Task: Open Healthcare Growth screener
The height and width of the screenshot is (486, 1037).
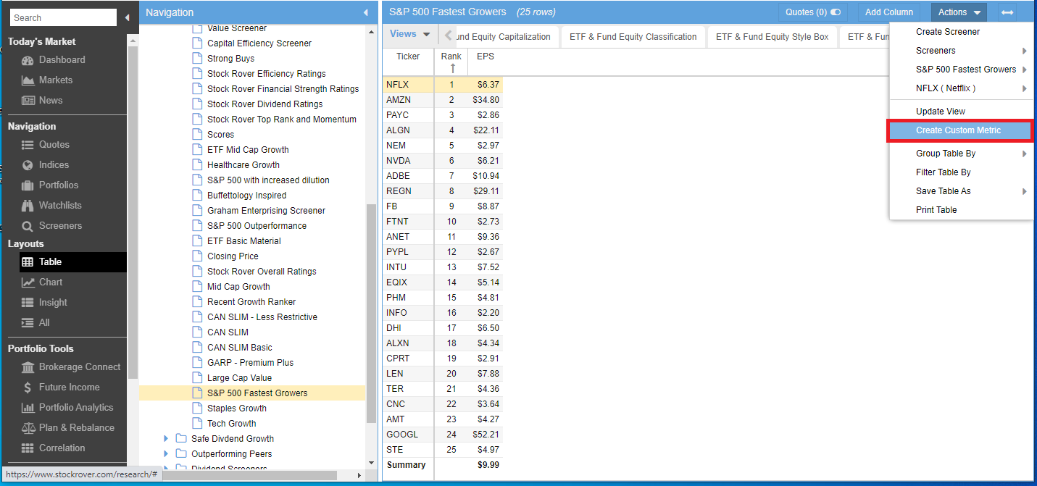Action: (x=243, y=165)
